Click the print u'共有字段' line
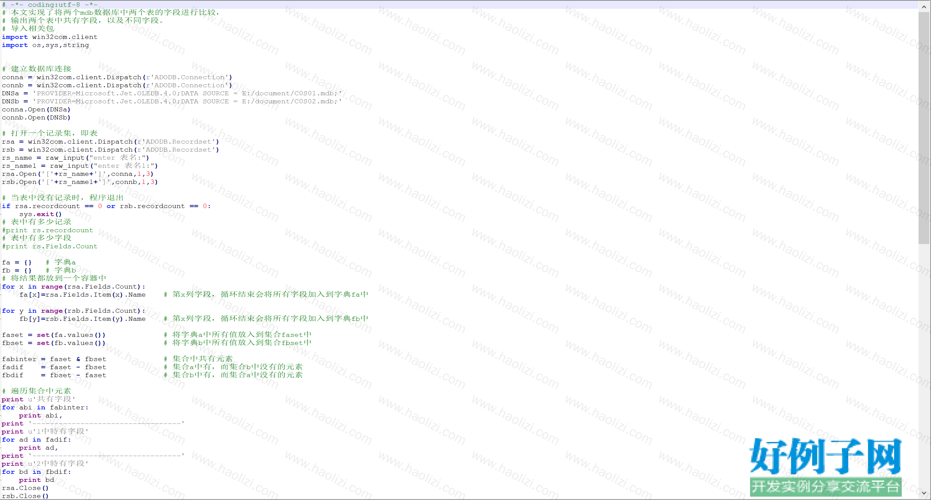The image size is (931, 500). pos(38,399)
